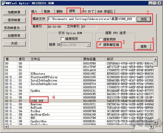
Task: Click the vertical scrollbar thumb
Action: click(155, 64)
